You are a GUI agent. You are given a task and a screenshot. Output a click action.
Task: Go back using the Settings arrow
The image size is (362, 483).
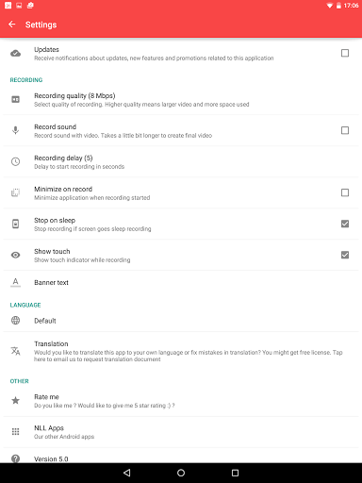click(12, 25)
